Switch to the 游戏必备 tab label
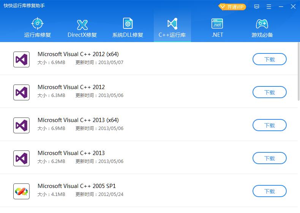 [x=262, y=35]
